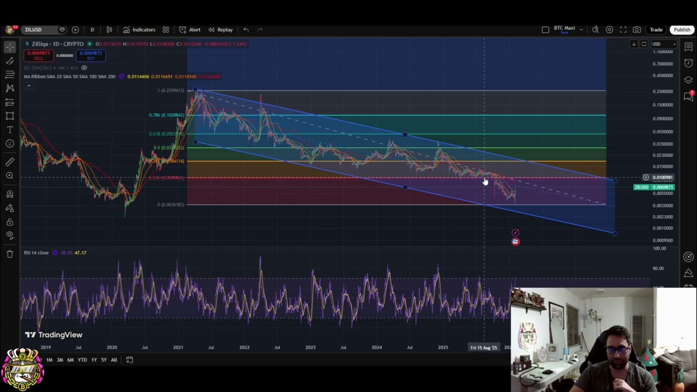Click the plus icon on the price scale

646,177
